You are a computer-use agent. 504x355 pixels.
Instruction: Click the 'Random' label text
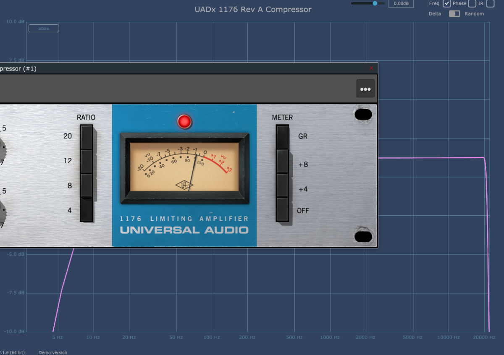[x=474, y=14]
